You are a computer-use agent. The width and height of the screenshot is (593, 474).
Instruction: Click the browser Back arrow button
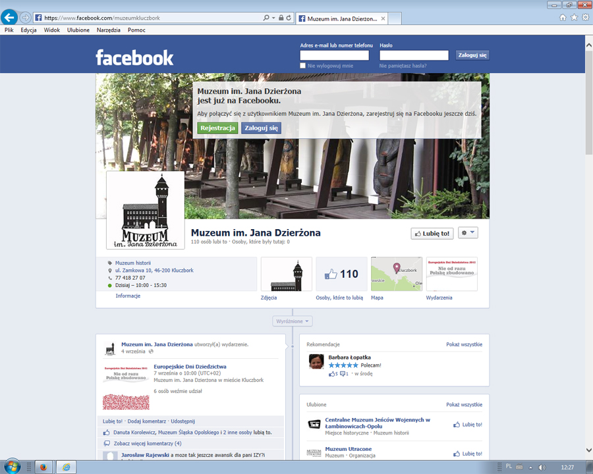pyautogui.click(x=9, y=17)
